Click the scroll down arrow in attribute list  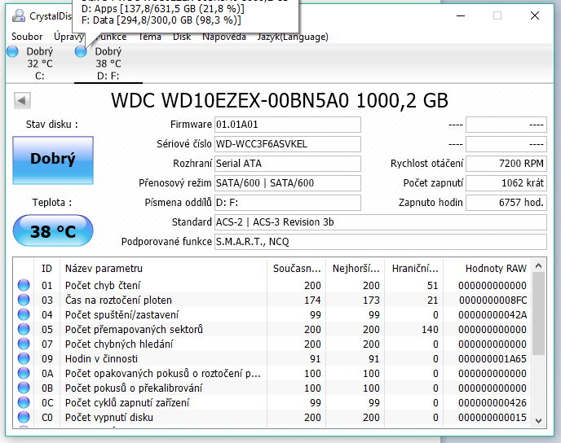(x=538, y=419)
